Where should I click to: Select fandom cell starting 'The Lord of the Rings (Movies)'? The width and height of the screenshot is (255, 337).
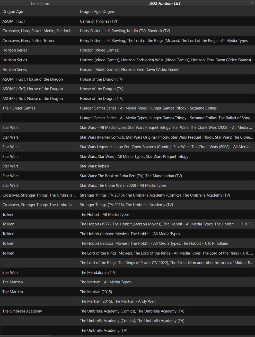point(167,253)
